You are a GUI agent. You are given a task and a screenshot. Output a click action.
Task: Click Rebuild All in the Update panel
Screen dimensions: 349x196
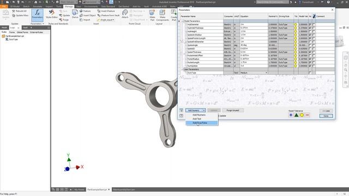click(20, 11)
